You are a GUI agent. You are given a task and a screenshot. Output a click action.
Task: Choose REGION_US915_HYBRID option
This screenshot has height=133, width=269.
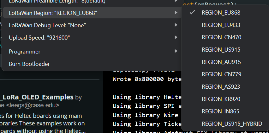click(x=225, y=124)
